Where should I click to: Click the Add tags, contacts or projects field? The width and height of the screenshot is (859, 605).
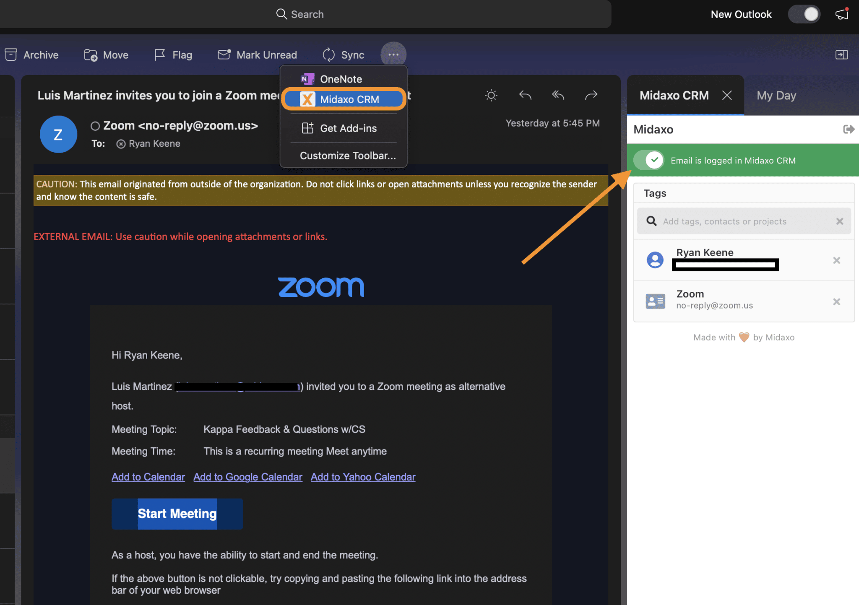click(744, 221)
